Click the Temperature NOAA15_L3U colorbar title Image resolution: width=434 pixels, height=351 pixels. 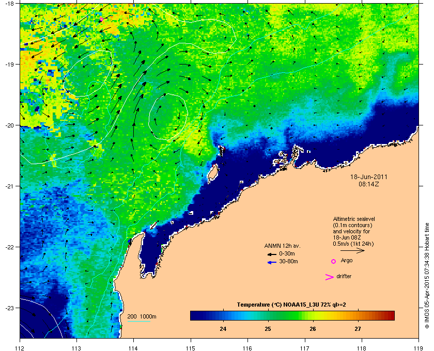(291, 305)
